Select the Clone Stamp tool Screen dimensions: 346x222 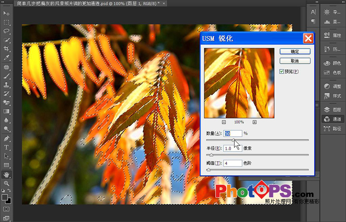coord(6,85)
